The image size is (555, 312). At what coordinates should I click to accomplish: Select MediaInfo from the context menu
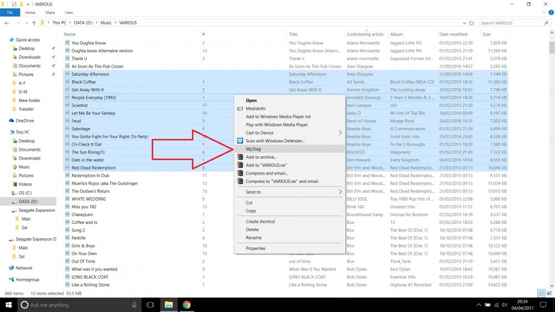point(289,109)
